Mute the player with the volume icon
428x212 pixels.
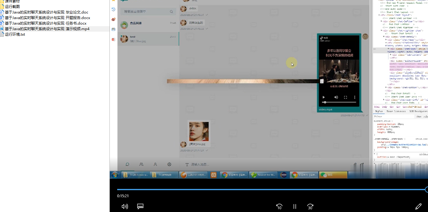(125, 206)
